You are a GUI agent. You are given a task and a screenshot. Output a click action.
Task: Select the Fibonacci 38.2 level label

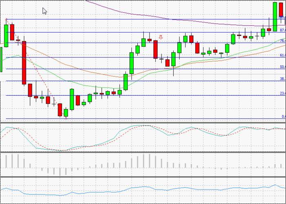coord(283,78)
